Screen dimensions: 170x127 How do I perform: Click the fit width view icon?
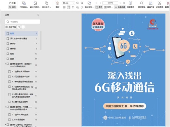click(x=73, y=7)
